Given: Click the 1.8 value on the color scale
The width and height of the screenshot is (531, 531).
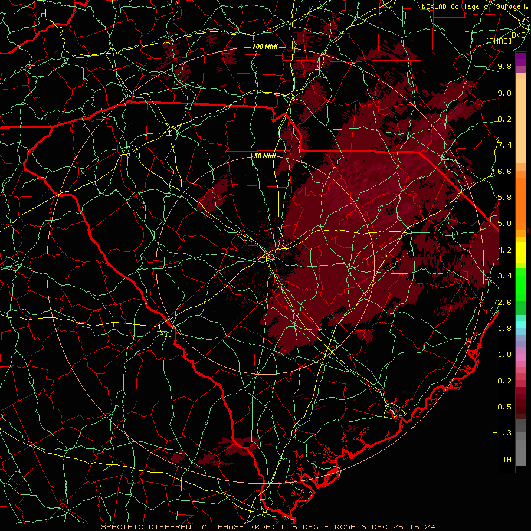Looking at the screenshot, I should tap(504, 329).
